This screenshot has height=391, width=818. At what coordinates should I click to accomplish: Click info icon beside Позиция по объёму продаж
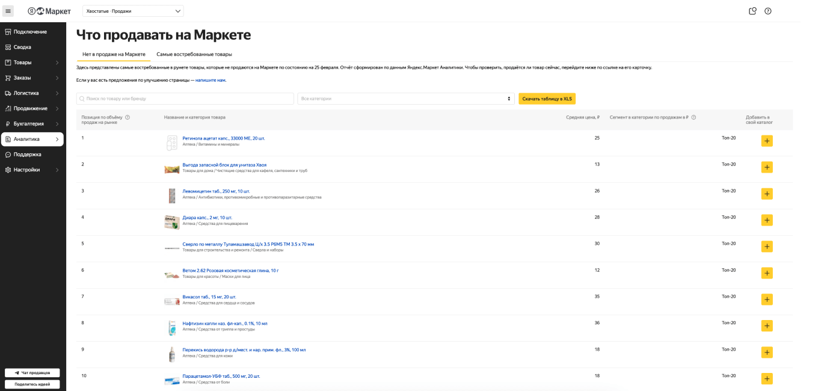[x=128, y=117]
